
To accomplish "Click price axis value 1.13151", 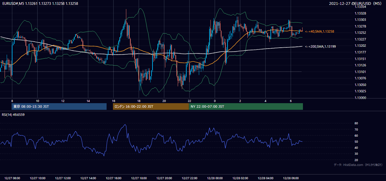I will pos(360,59).
